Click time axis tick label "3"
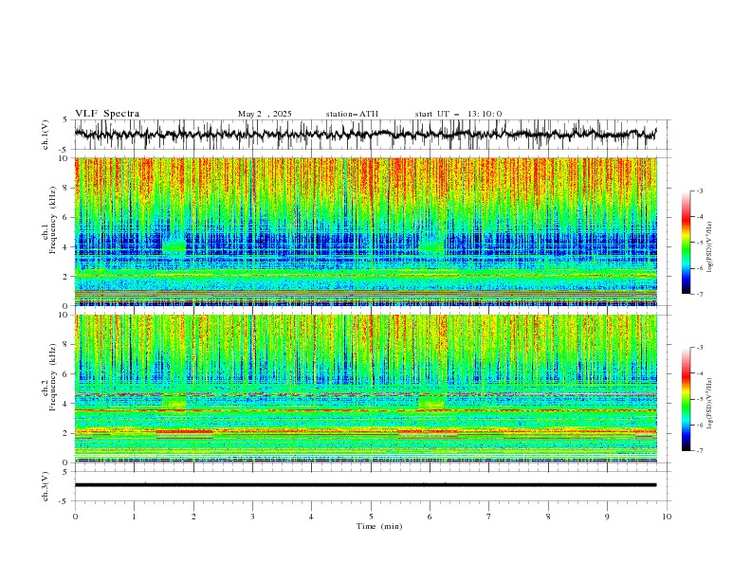Screen dimensions: 751x580 click(x=252, y=517)
